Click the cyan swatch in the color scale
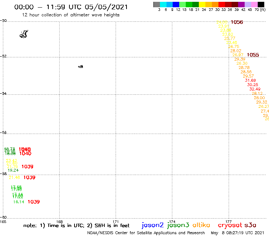The image size is (269, 236). (x=163, y=4)
